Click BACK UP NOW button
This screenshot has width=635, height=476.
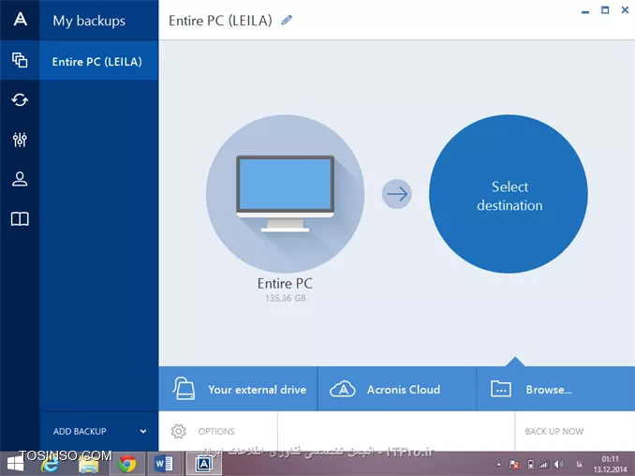click(554, 431)
